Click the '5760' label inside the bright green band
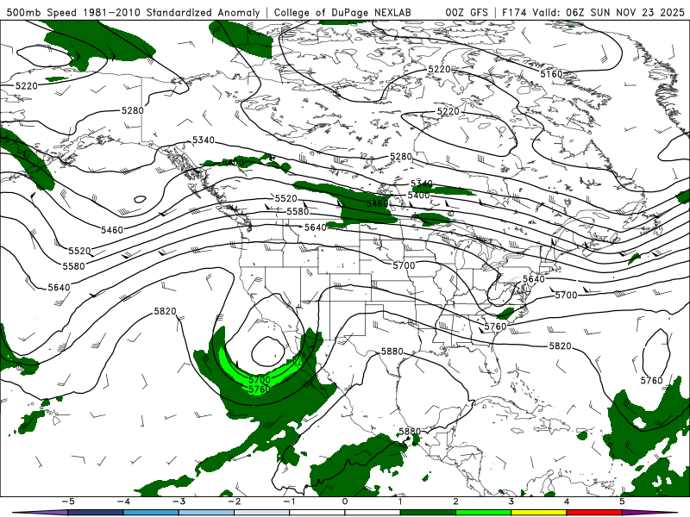Viewport: 690px width, 517px height. 260,389
